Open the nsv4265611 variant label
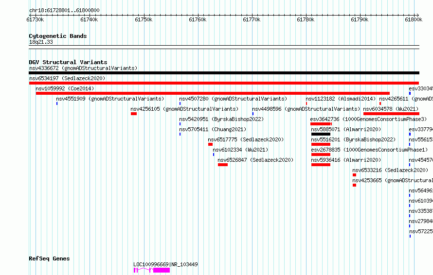Image resolution: width=433 pixels, height=275 pixels. [x=406, y=99]
